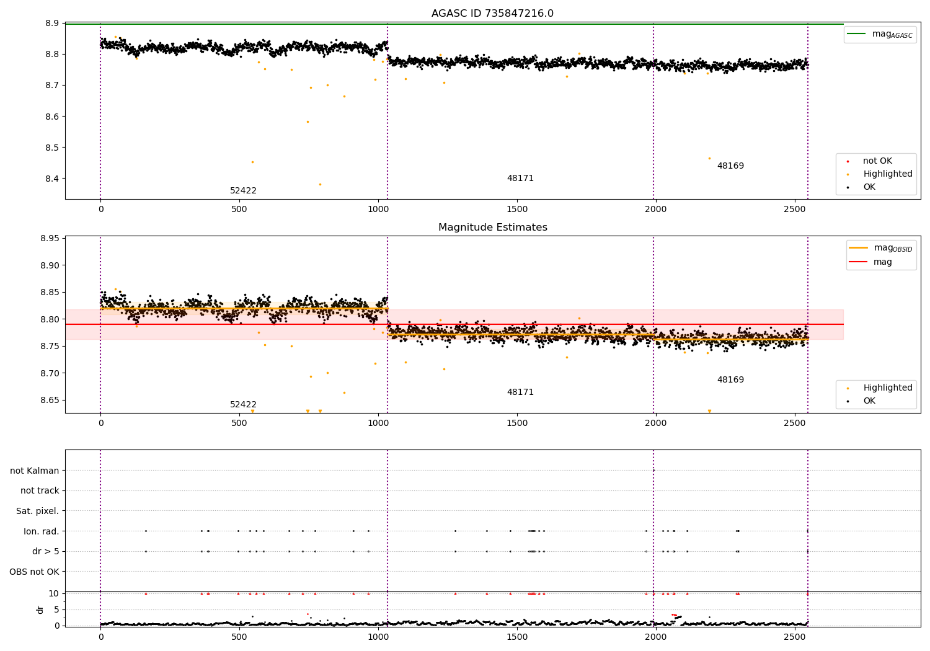Click the 2000 x-tick under middle plot
This screenshot has height=651, width=930.
pyautogui.click(x=656, y=423)
